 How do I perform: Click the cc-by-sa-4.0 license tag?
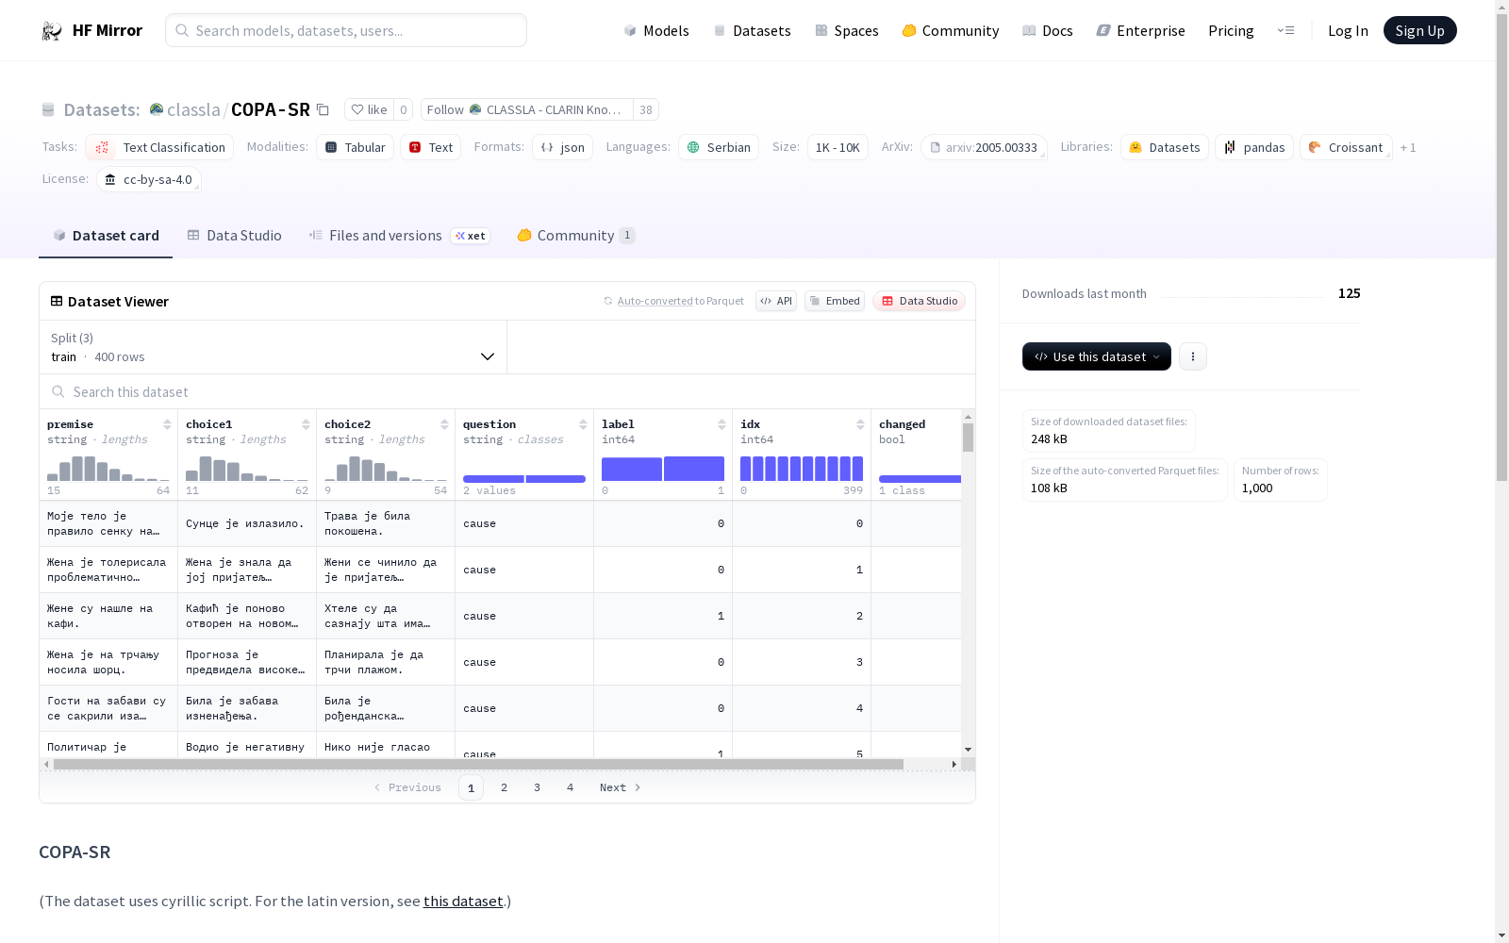tap(149, 179)
